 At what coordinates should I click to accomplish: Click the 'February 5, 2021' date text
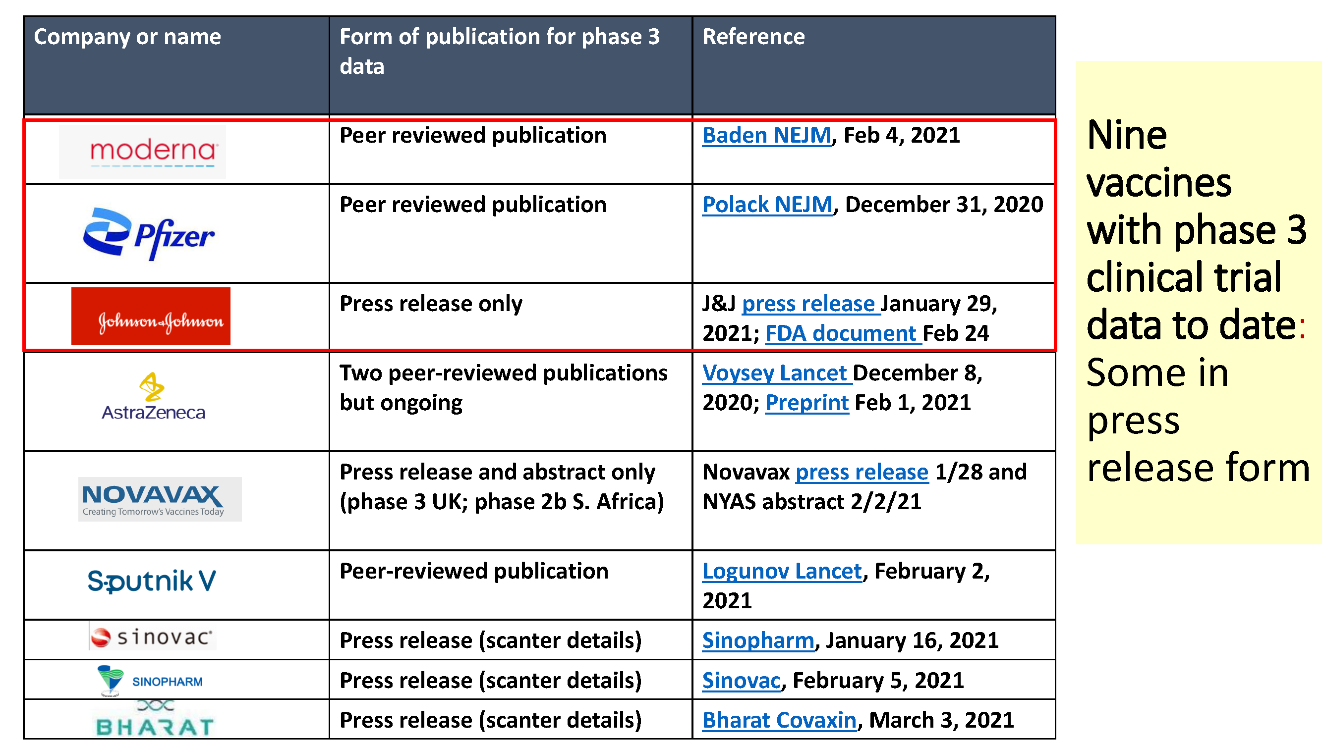878,680
